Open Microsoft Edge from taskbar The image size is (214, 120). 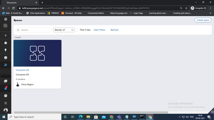click(81, 117)
